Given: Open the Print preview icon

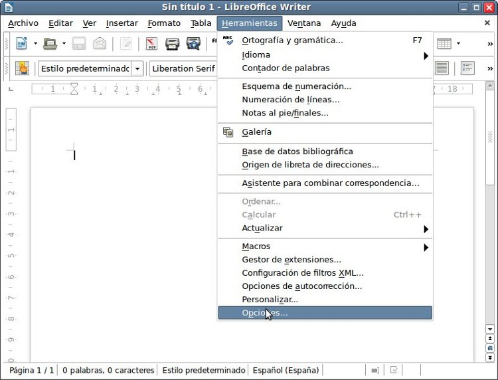Looking at the screenshot, I should 193,44.
